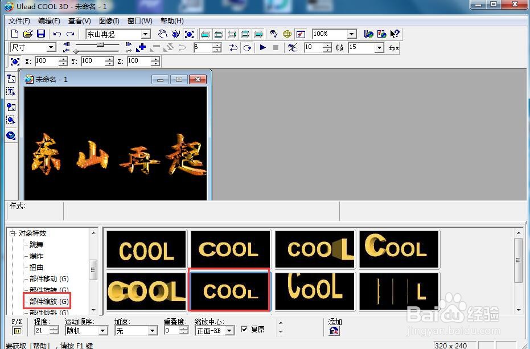Stop the animation playback
This screenshot has height=349, width=530.
pos(276,48)
